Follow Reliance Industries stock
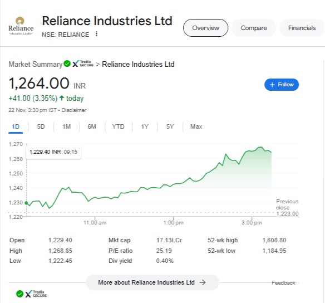 (282, 85)
